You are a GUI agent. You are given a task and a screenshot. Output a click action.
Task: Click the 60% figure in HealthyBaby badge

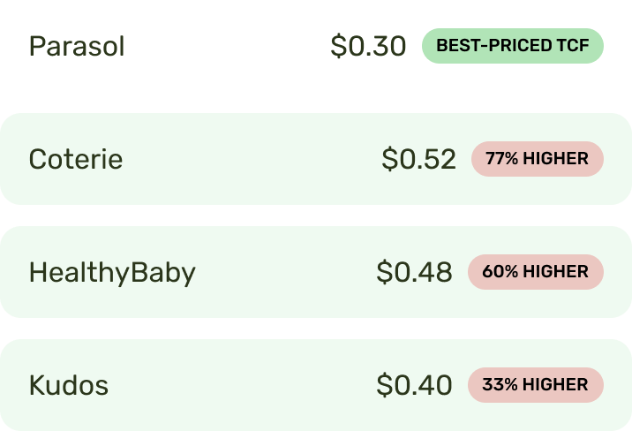pyautogui.click(x=500, y=272)
